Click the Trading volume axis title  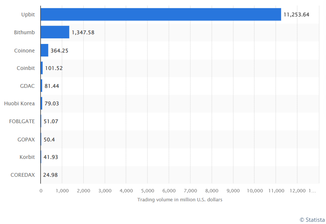[x=180, y=199]
